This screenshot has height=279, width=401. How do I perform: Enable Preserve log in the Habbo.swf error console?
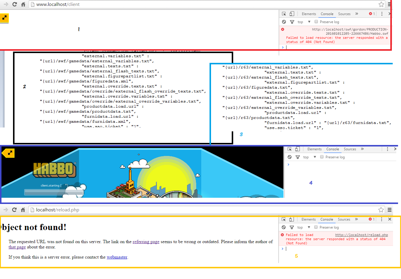(x=316, y=22)
